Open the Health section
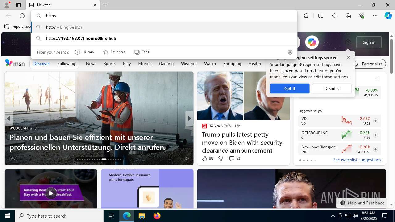 255,64
